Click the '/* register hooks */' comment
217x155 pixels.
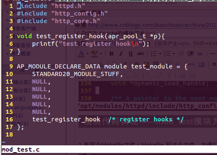(x=146, y=119)
